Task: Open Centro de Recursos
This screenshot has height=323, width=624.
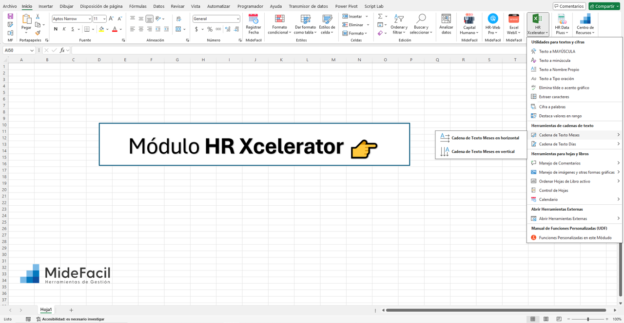Action: tap(585, 24)
